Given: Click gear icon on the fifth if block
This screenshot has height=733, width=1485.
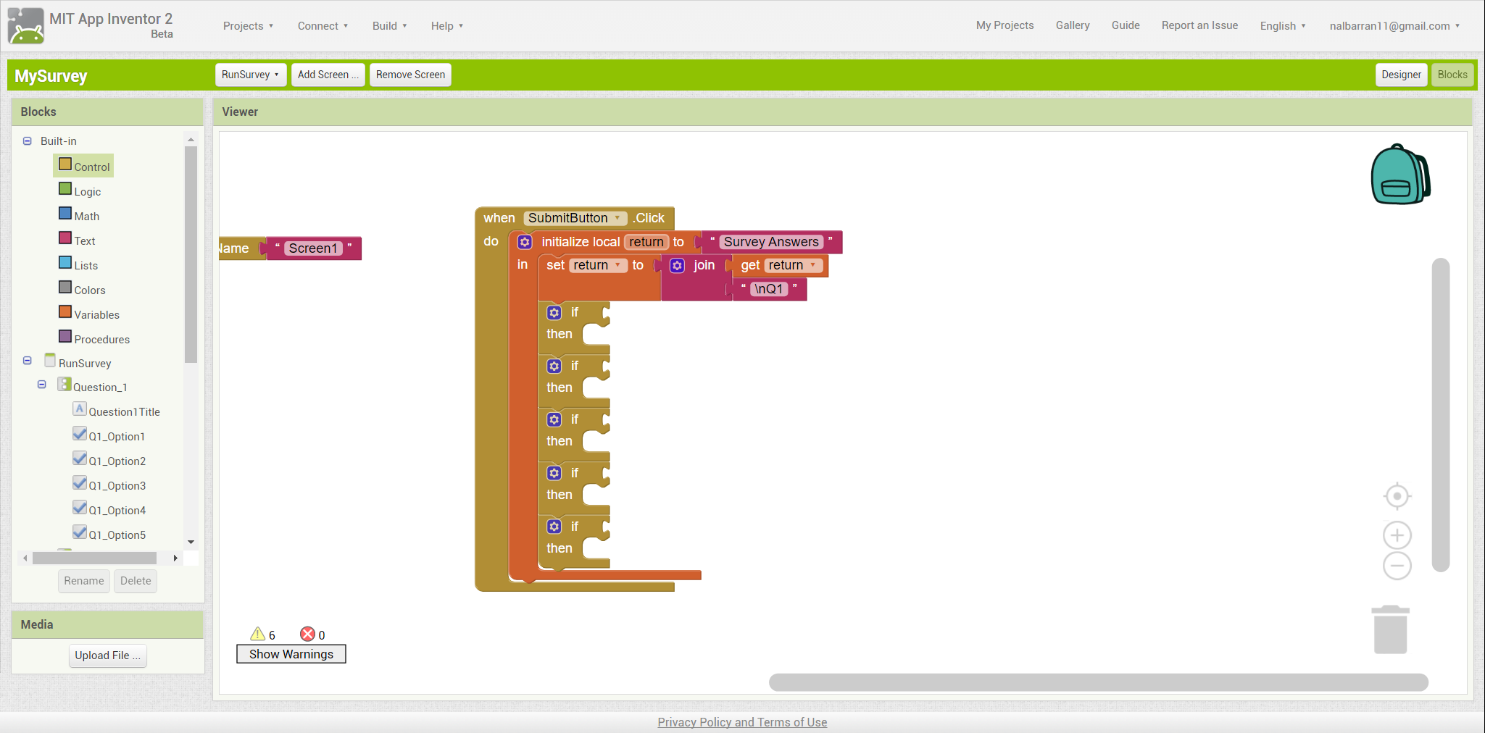Looking at the screenshot, I should [554, 527].
